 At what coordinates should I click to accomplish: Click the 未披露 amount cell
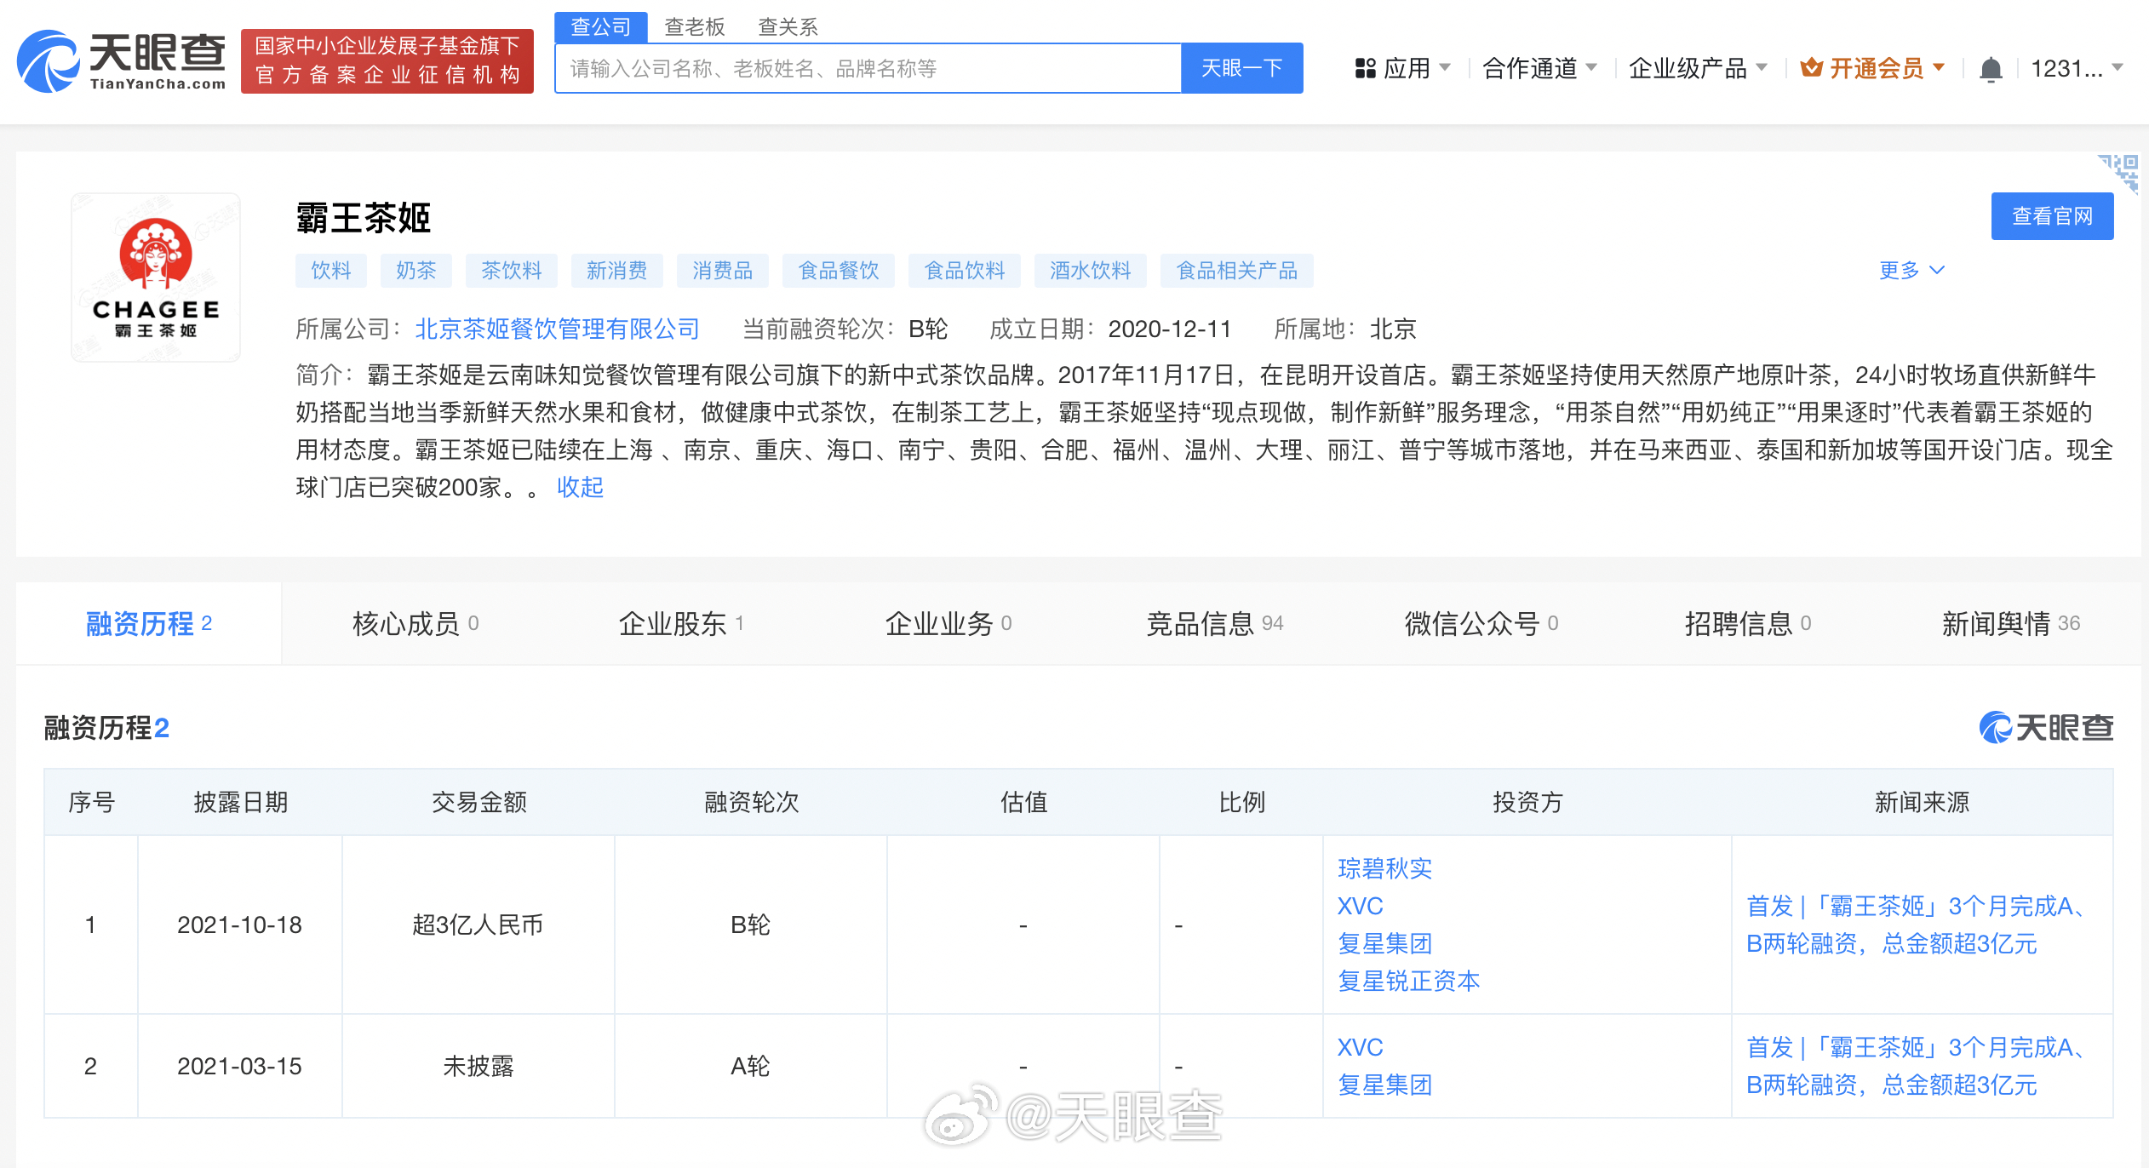[x=478, y=1066]
